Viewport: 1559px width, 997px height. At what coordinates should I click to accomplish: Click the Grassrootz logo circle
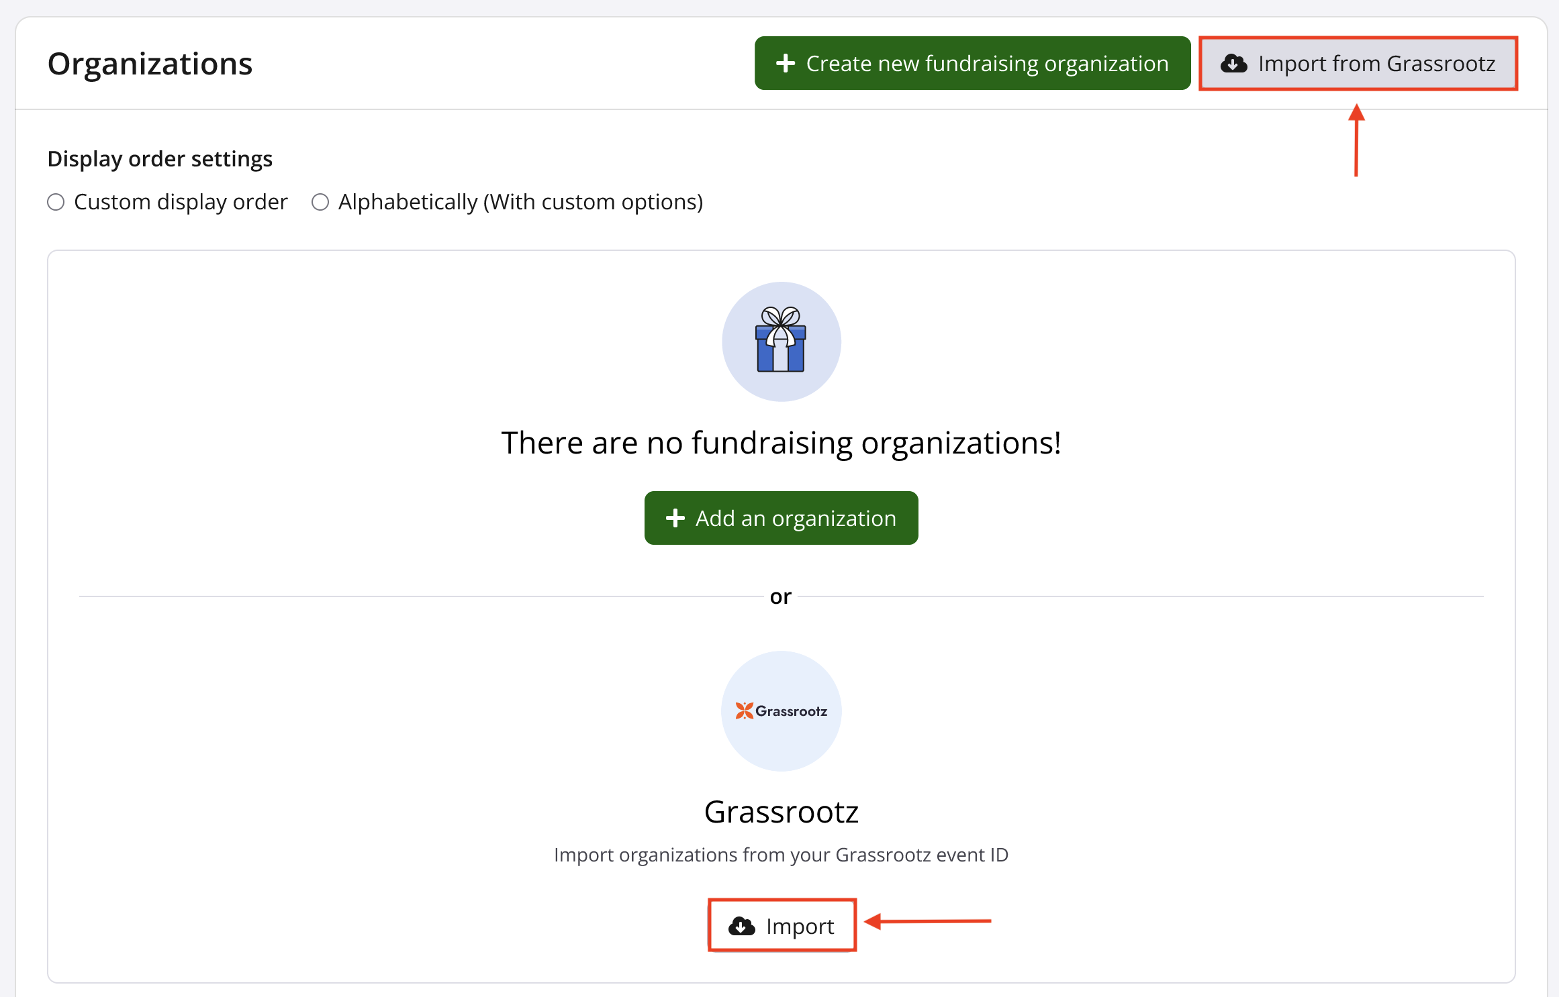pos(781,711)
